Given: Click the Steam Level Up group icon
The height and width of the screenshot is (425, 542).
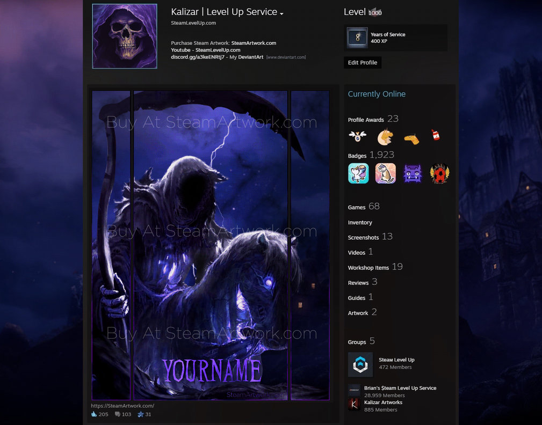Looking at the screenshot, I should (x=360, y=364).
